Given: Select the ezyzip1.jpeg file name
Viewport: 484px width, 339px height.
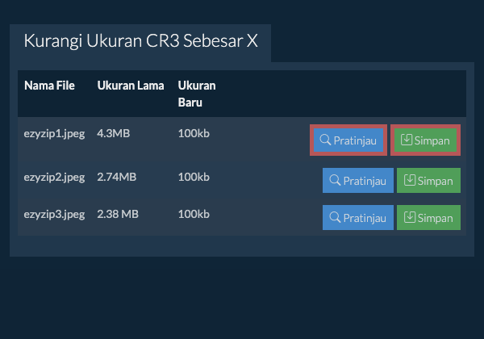Looking at the screenshot, I should (54, 133).
